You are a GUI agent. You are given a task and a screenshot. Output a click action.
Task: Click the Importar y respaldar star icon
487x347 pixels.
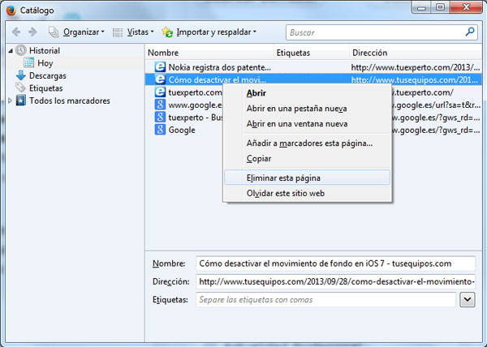pos(167,32)
